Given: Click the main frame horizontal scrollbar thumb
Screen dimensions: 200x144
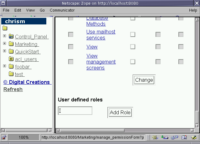Looking at the screenshot, I should (92, 130).
